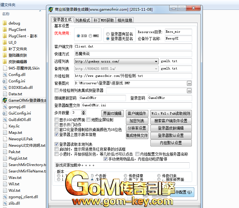Viewport: 239px width, 208px height.
Task: Switch to 登录器生成 tab
Action: (63, 20)
